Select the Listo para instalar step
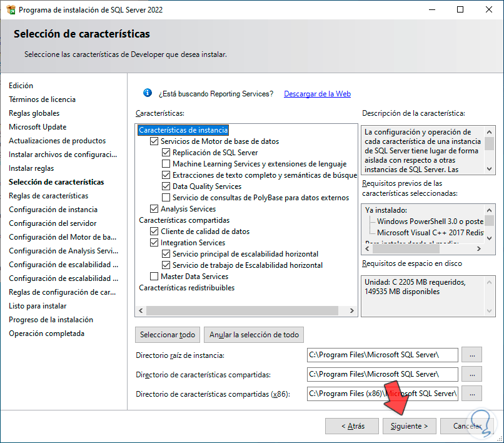 pyautogui.click(x=38, y=306)
